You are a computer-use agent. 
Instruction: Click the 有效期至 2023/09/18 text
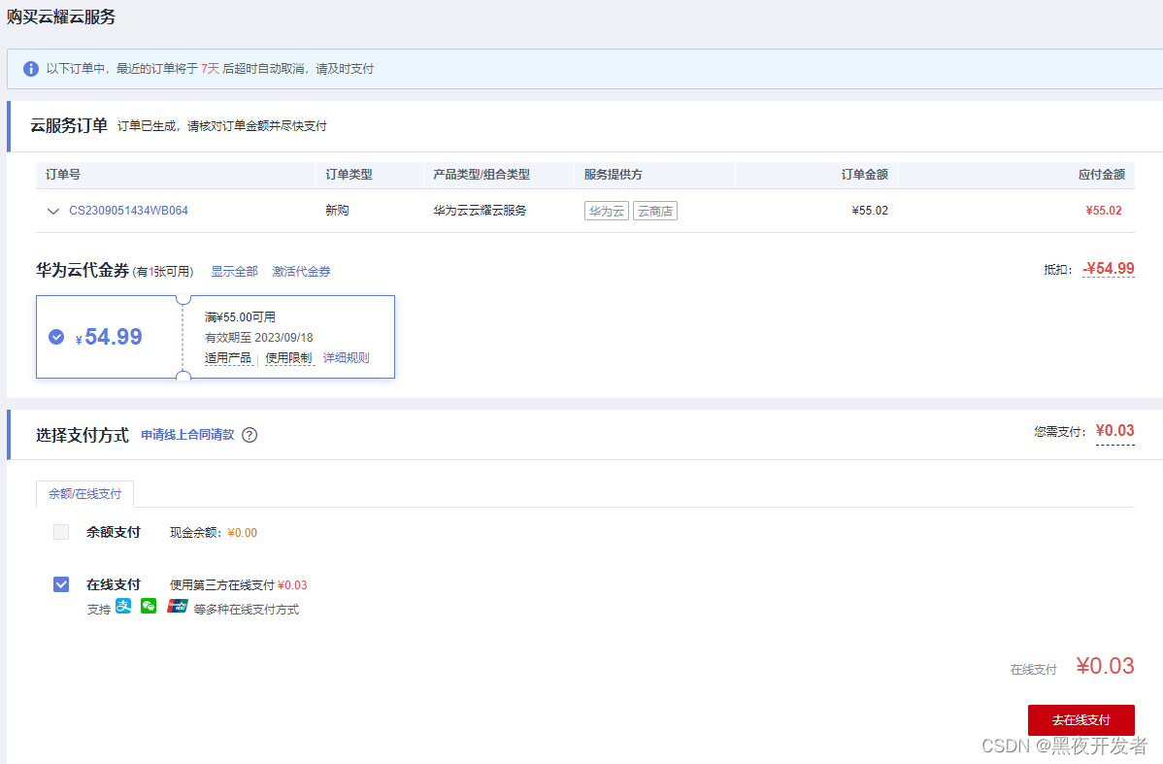tap(259, 338)
